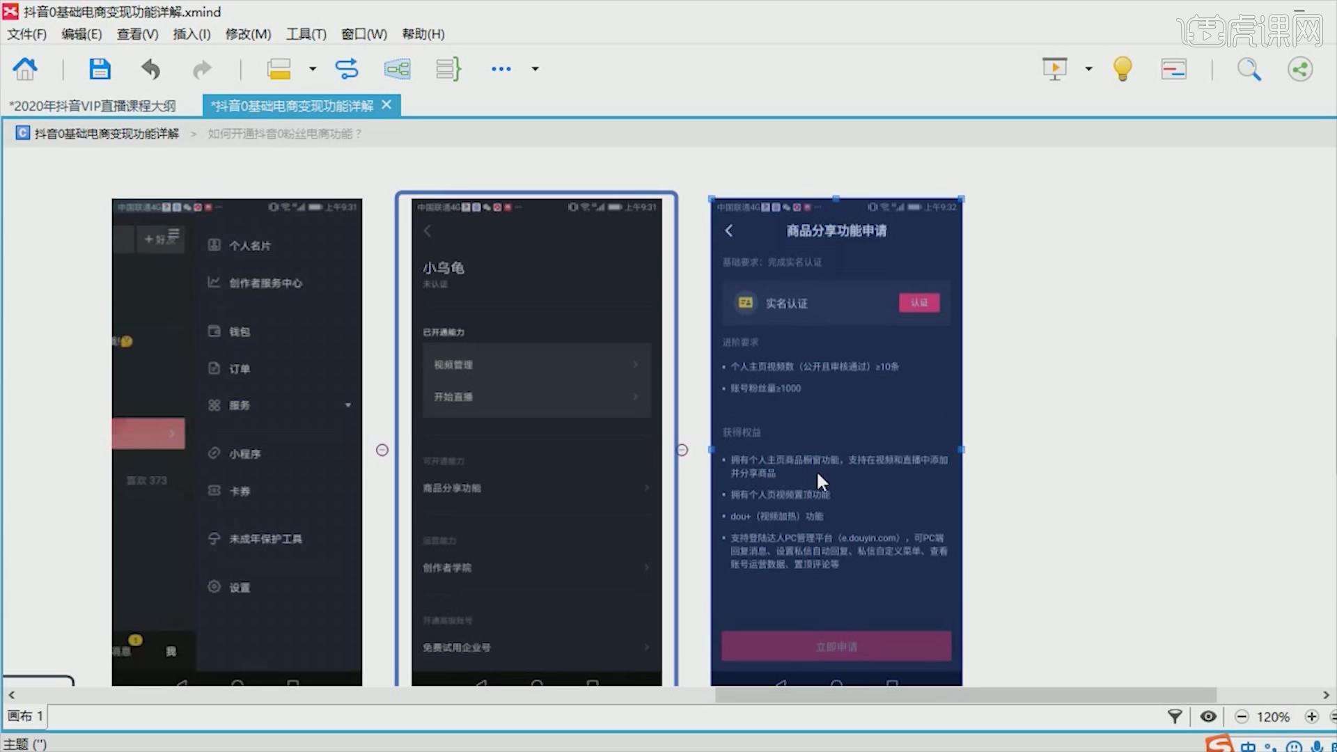The image size is (1337, 752).
Task: Zoom in with the plus button
Action: (1312, 716)
